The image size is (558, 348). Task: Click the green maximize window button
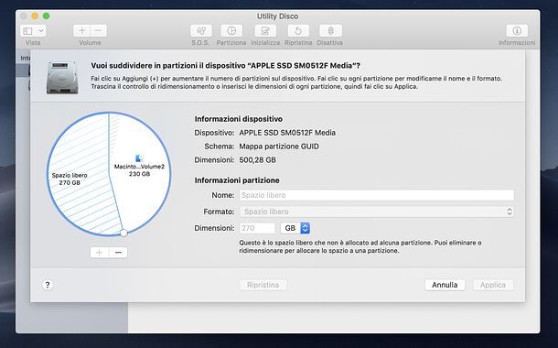click(46, 16)
